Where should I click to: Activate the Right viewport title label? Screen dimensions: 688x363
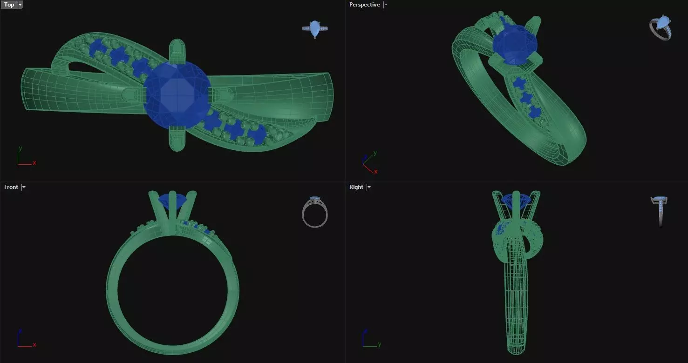[356, 187]
